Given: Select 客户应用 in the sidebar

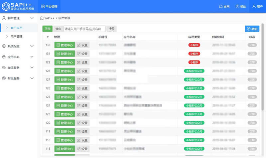Looking at the screenshot, I should point(16,28).
